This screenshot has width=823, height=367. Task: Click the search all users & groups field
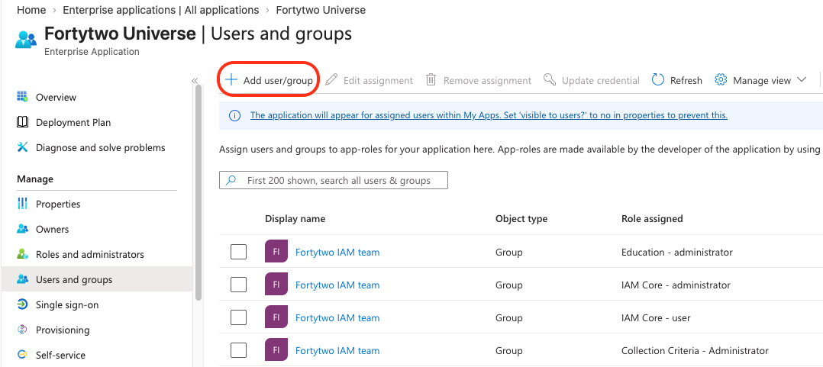tap(334, 180)
